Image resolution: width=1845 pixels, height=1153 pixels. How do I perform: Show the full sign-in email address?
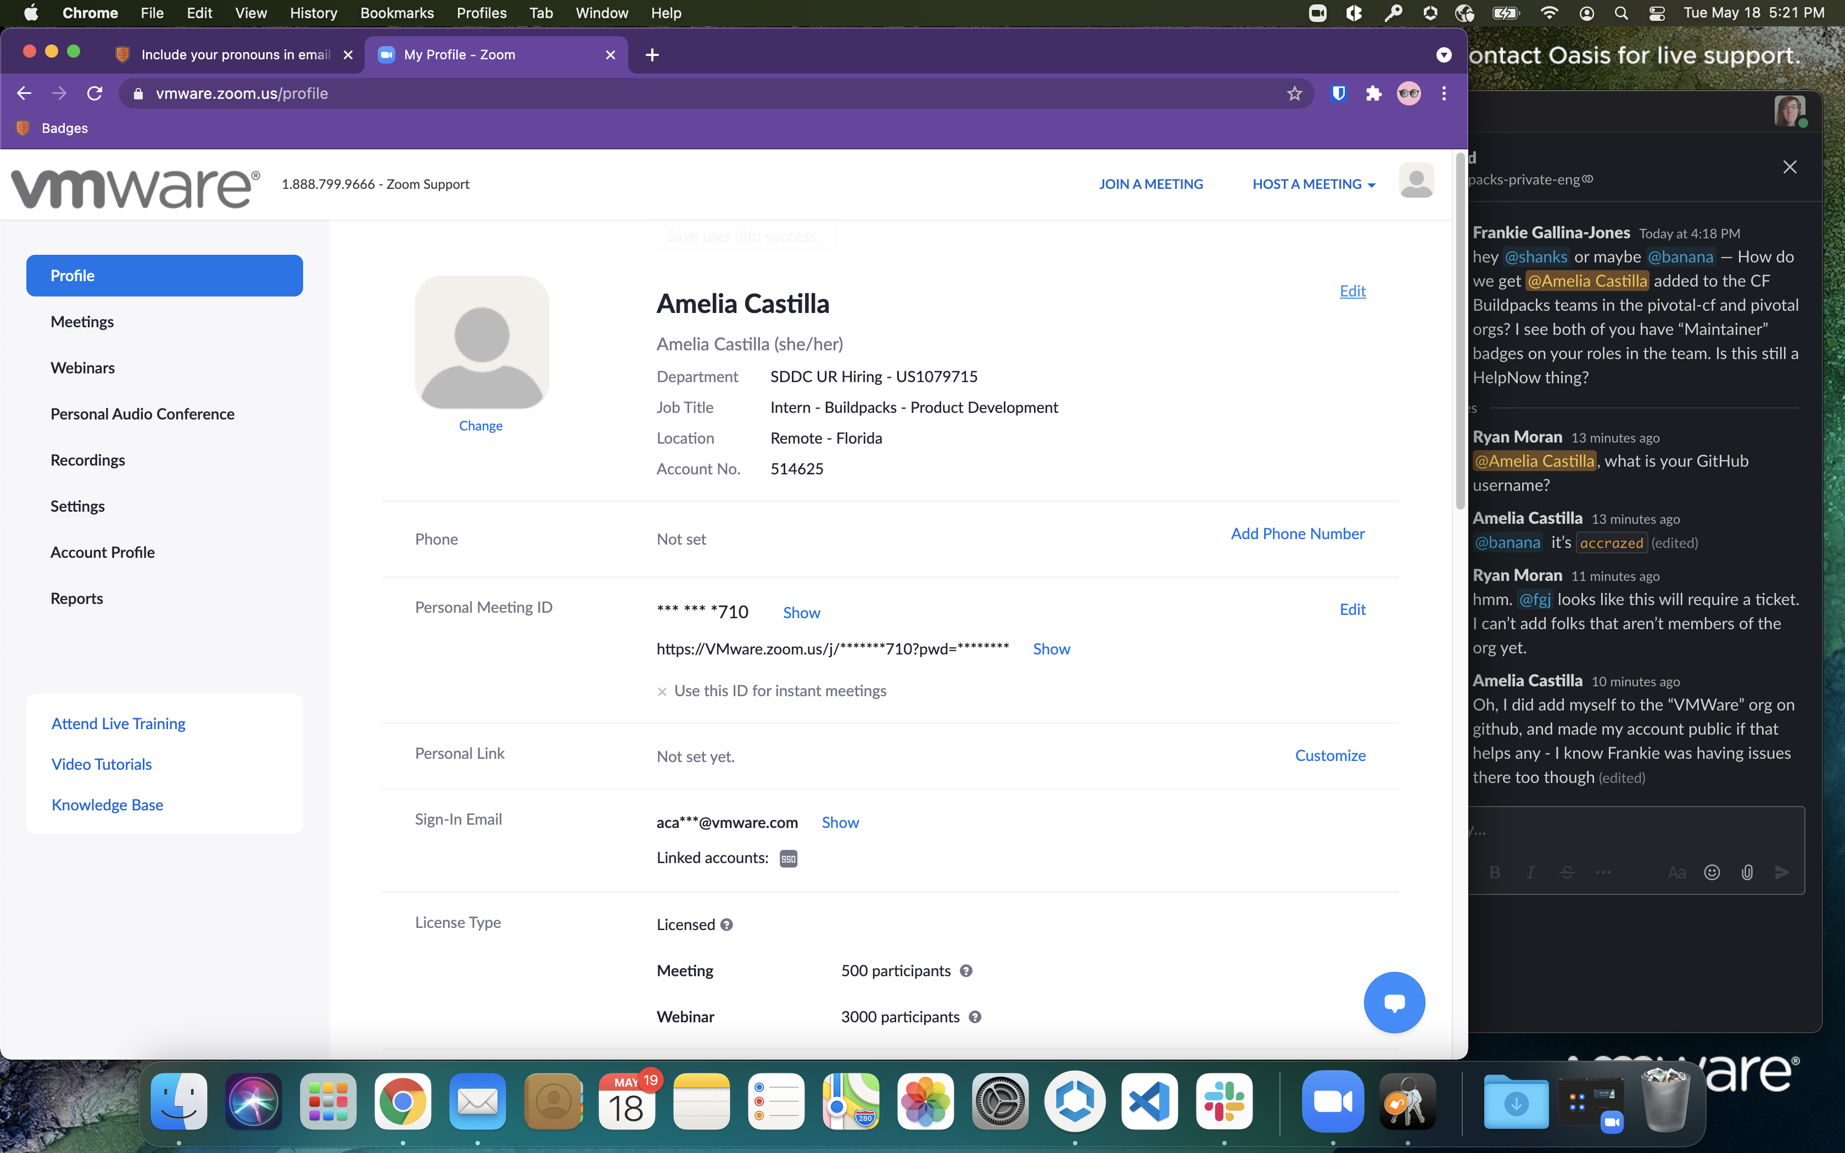[840, 822]
